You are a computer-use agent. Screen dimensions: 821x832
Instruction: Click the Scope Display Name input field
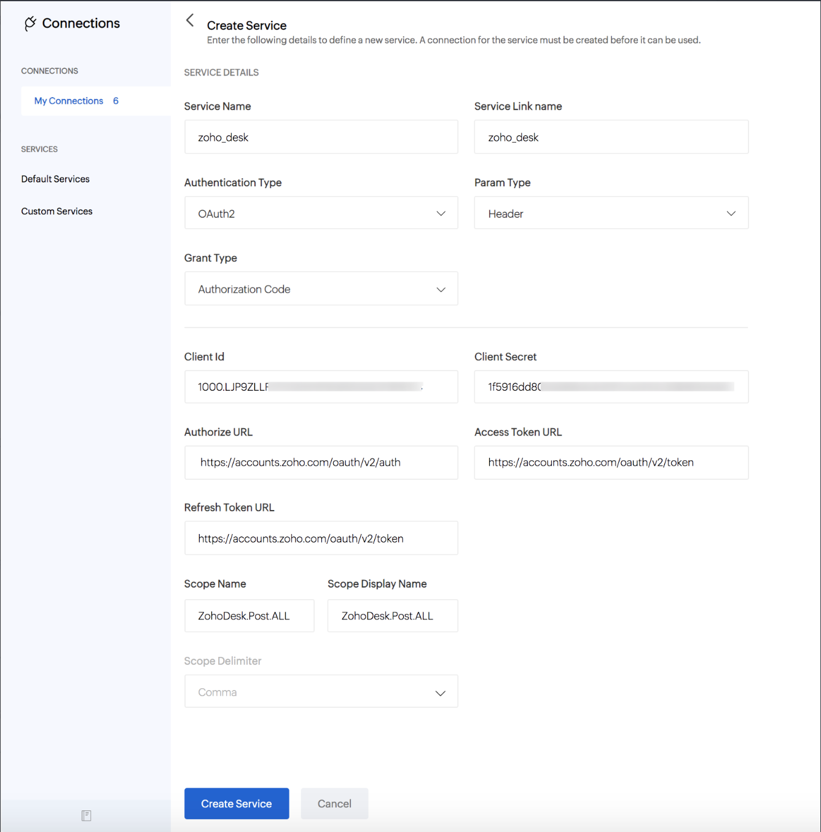(x=393, y=616)
